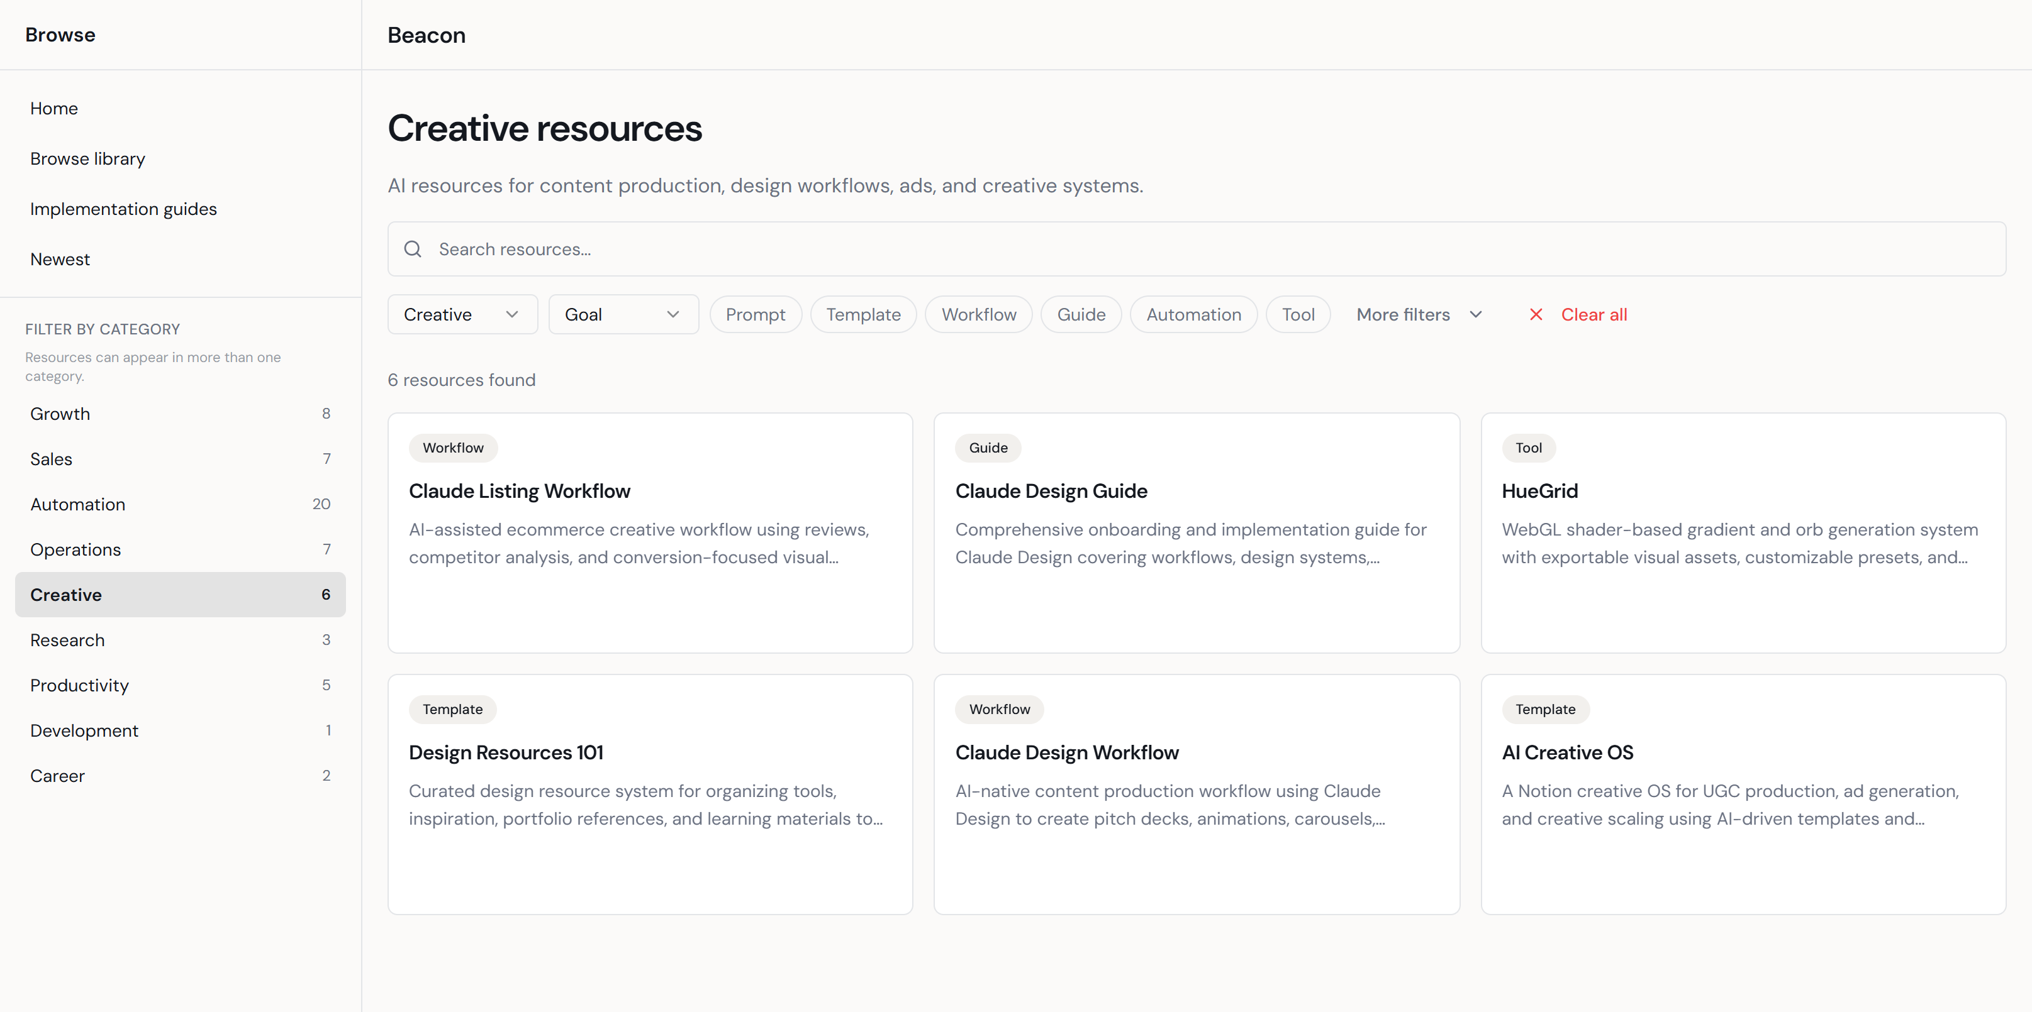Toggle the Template filter chip
This screenshot has width=2032, height=1012.
point(863,314)
